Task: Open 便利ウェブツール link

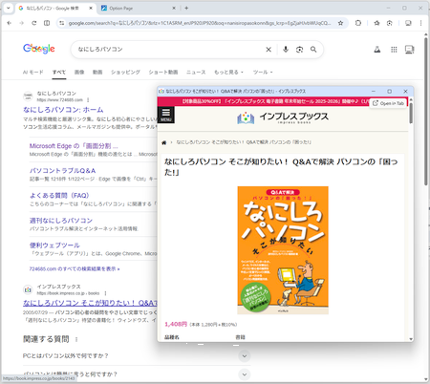Action: 54,245
